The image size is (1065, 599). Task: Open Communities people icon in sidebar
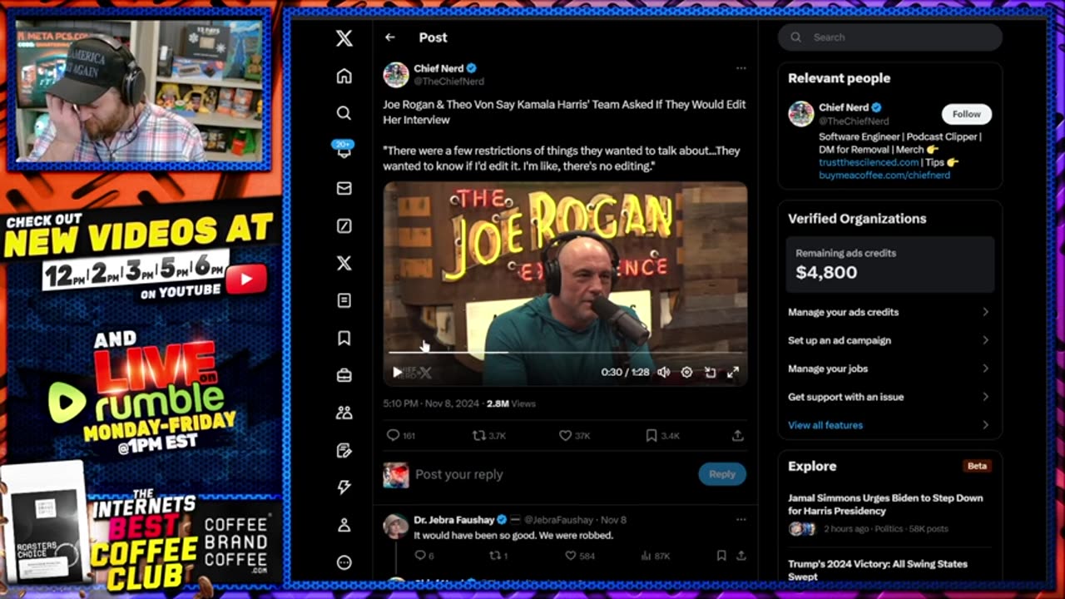click(344, 413)
